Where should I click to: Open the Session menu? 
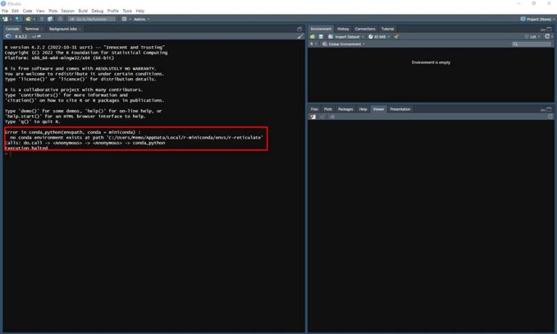(x=68, y=11)
